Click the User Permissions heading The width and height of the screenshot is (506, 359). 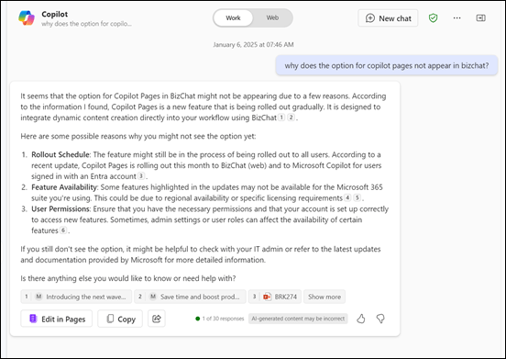click(60, 208)
